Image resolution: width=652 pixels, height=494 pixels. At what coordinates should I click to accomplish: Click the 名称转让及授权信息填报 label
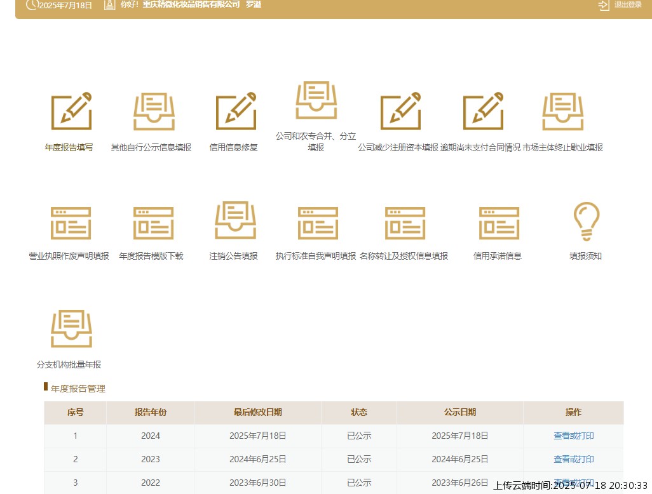coord(404,256)
